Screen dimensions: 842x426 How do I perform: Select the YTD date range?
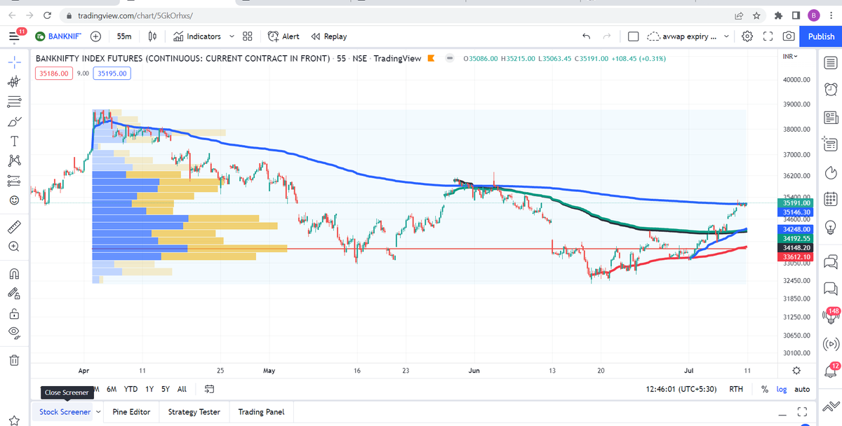131,389
